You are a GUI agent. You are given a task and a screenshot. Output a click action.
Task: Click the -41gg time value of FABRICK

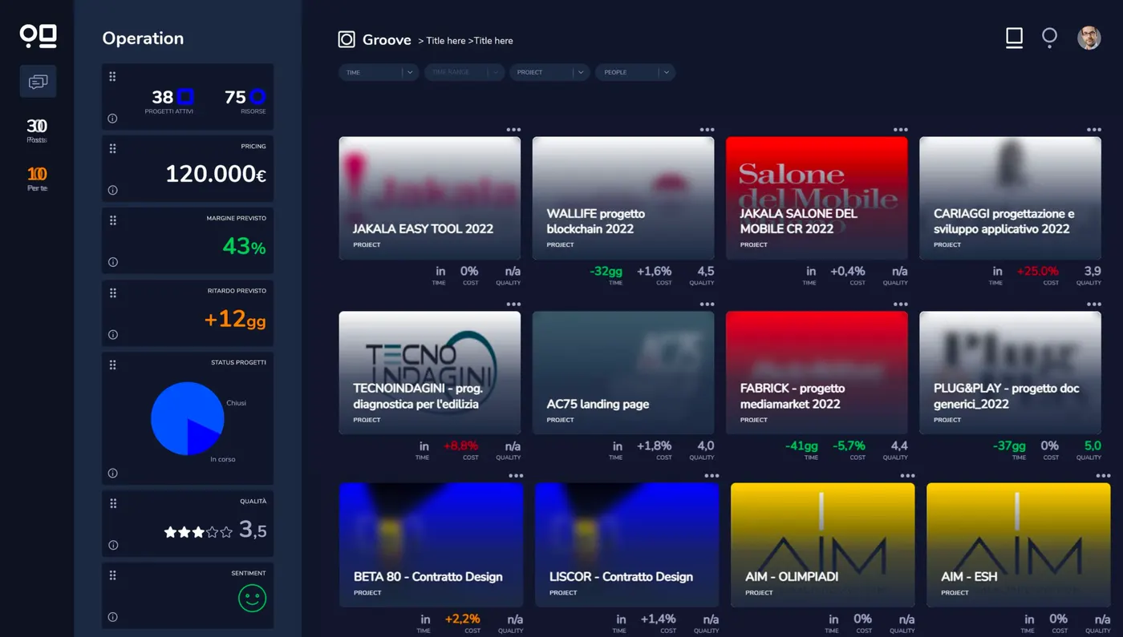pos(801,446)
